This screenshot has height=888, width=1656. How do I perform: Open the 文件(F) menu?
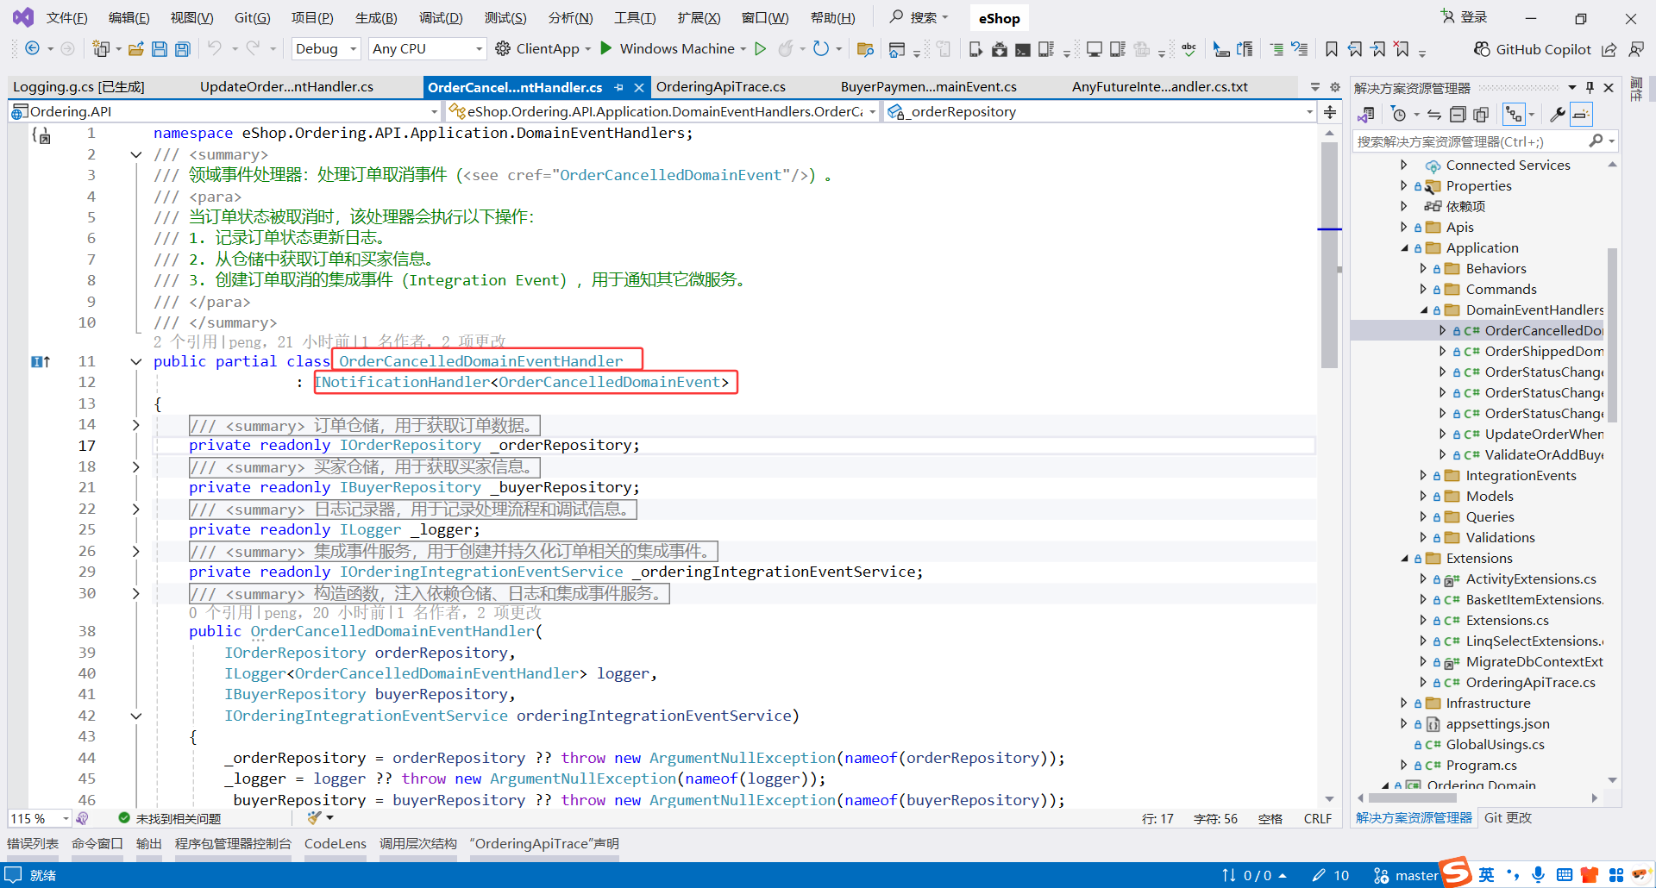click(x=66, y=17)
